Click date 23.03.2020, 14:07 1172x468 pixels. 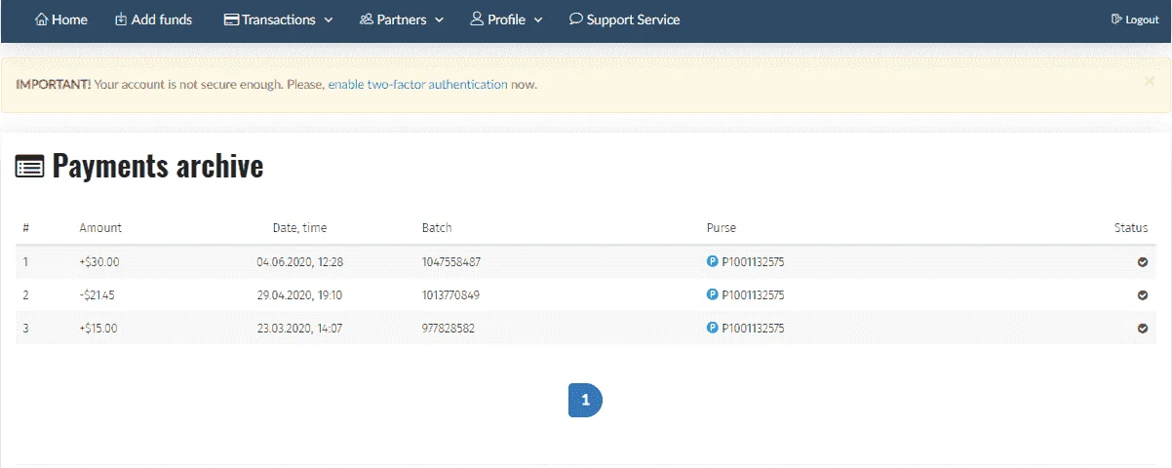coord(299,329)
